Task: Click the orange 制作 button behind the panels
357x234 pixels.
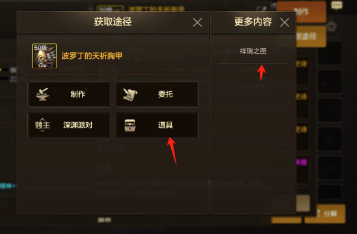Action: coord(301,11)
